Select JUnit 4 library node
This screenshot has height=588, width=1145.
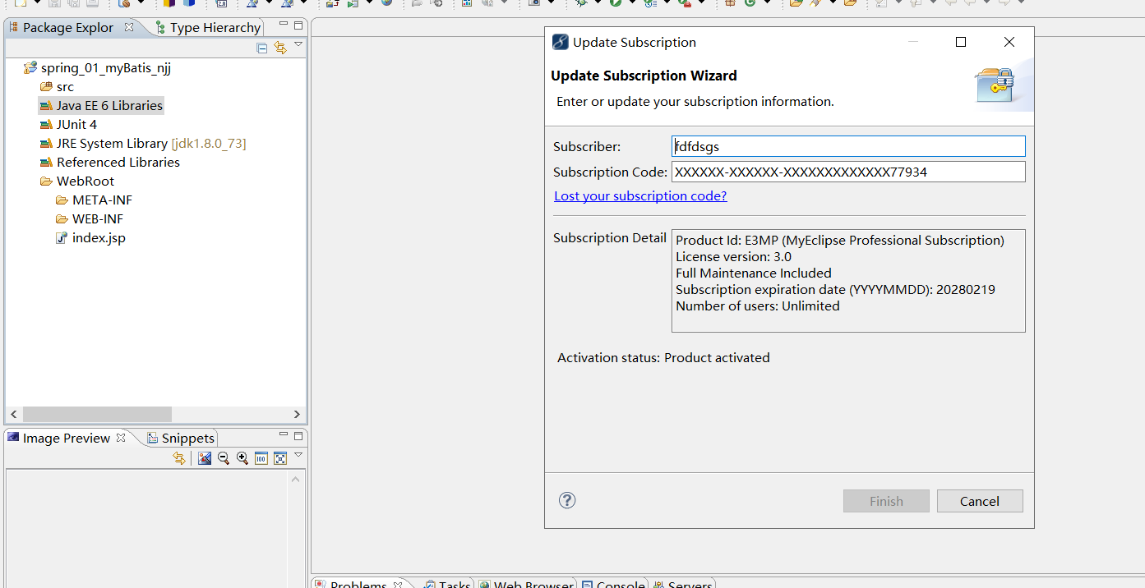coord(76,124)
